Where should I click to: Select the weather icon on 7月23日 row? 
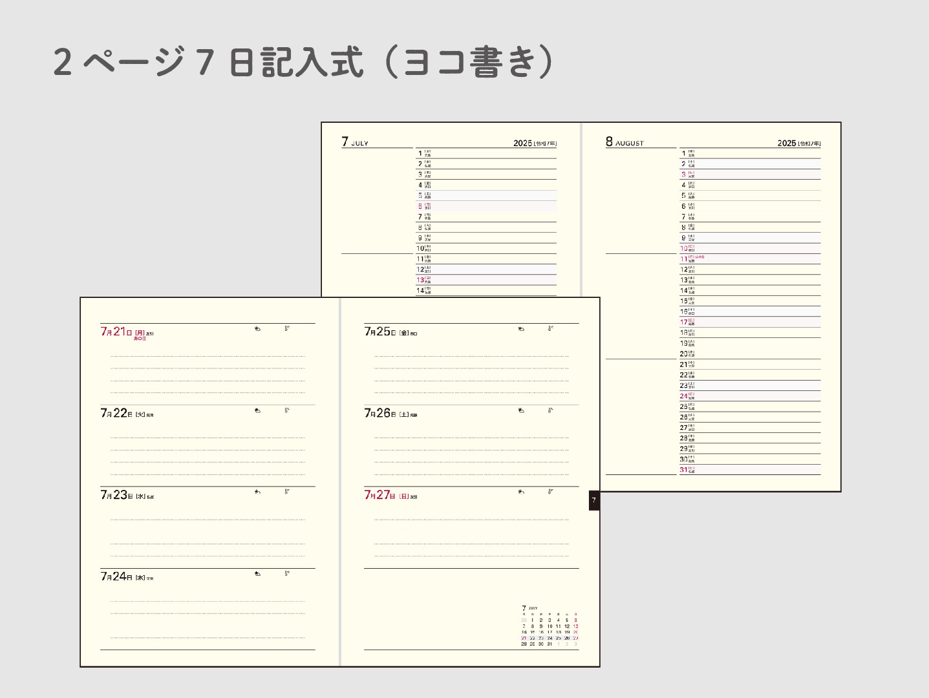click(257, 492)
